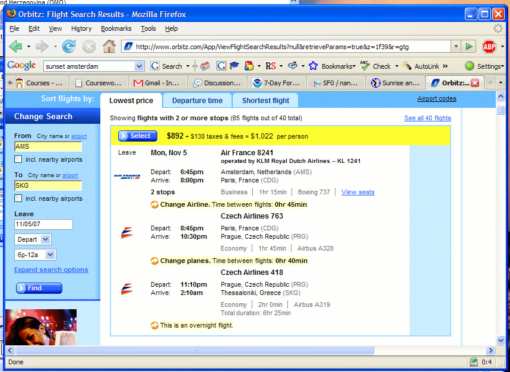
Task: Click the Google logo in the toolbar
Action: tap(21, 66)
